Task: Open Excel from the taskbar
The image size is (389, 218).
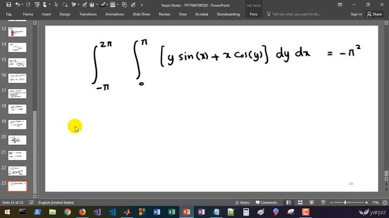Action: [x=171, y=212]
